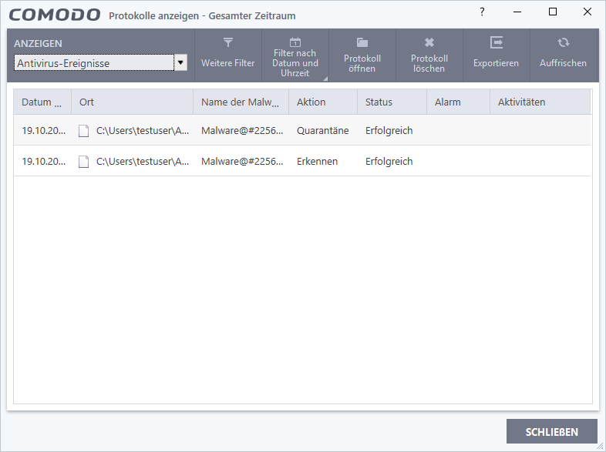Click the Protokoll löschen X icon
606x452 pixels.
[x=429, y=43]
